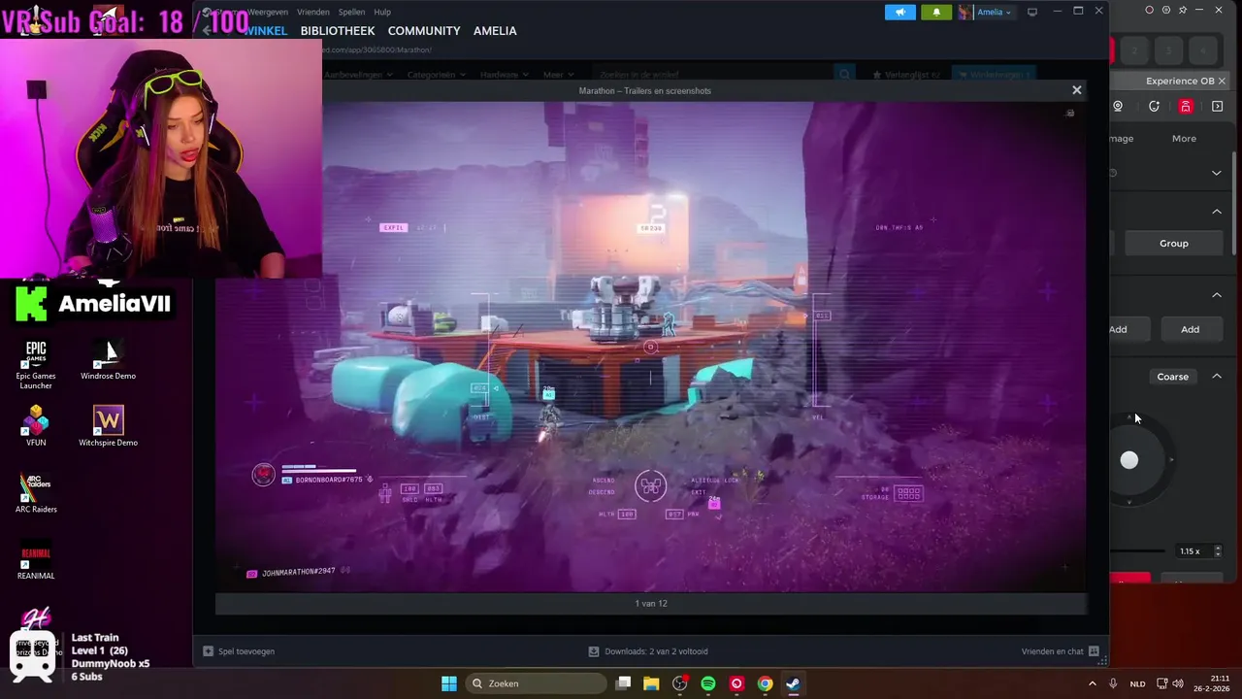The height and width of the screenshot is (699, 1242).
Task: Open Google Chrome from the taskbar
Action: (x=765, y=683)
